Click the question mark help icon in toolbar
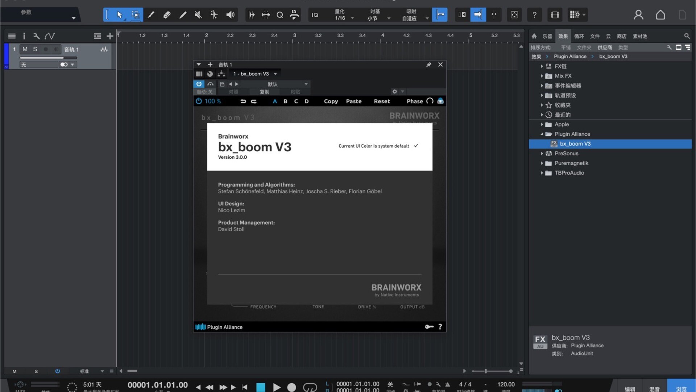696x392 pixels. 534,15
